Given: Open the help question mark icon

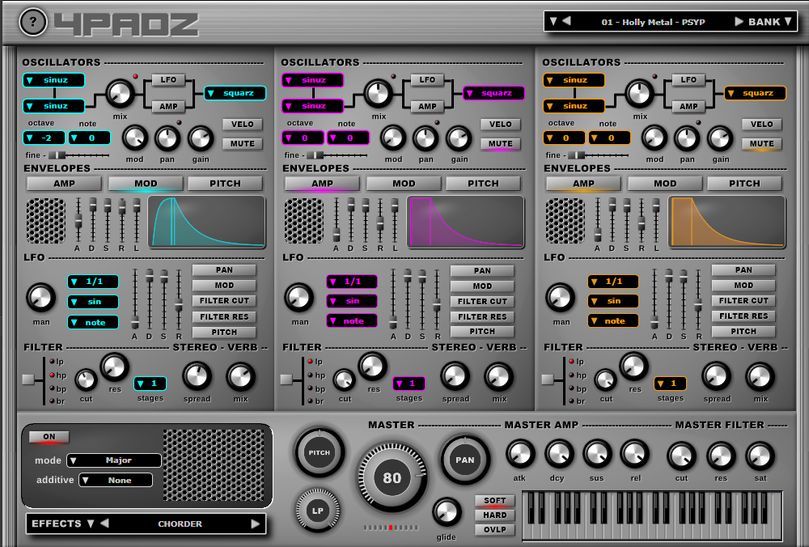Looking at the screenshot, I should click(x=33, y=22).
